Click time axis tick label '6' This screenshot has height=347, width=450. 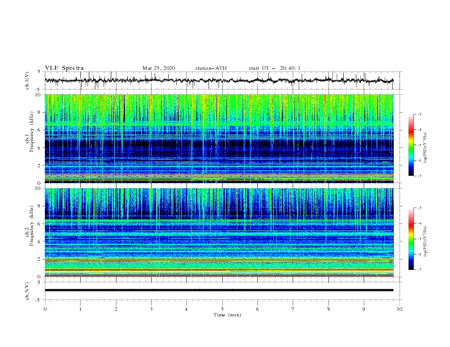(257, 309)
